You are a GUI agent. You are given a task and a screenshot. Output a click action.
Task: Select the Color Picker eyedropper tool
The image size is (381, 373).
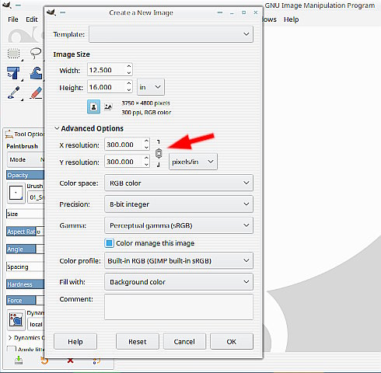[14, 92]
